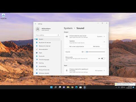Screen dimensions: 136x102
Task: Select System in the Settings sidebar
Action: 48,39
